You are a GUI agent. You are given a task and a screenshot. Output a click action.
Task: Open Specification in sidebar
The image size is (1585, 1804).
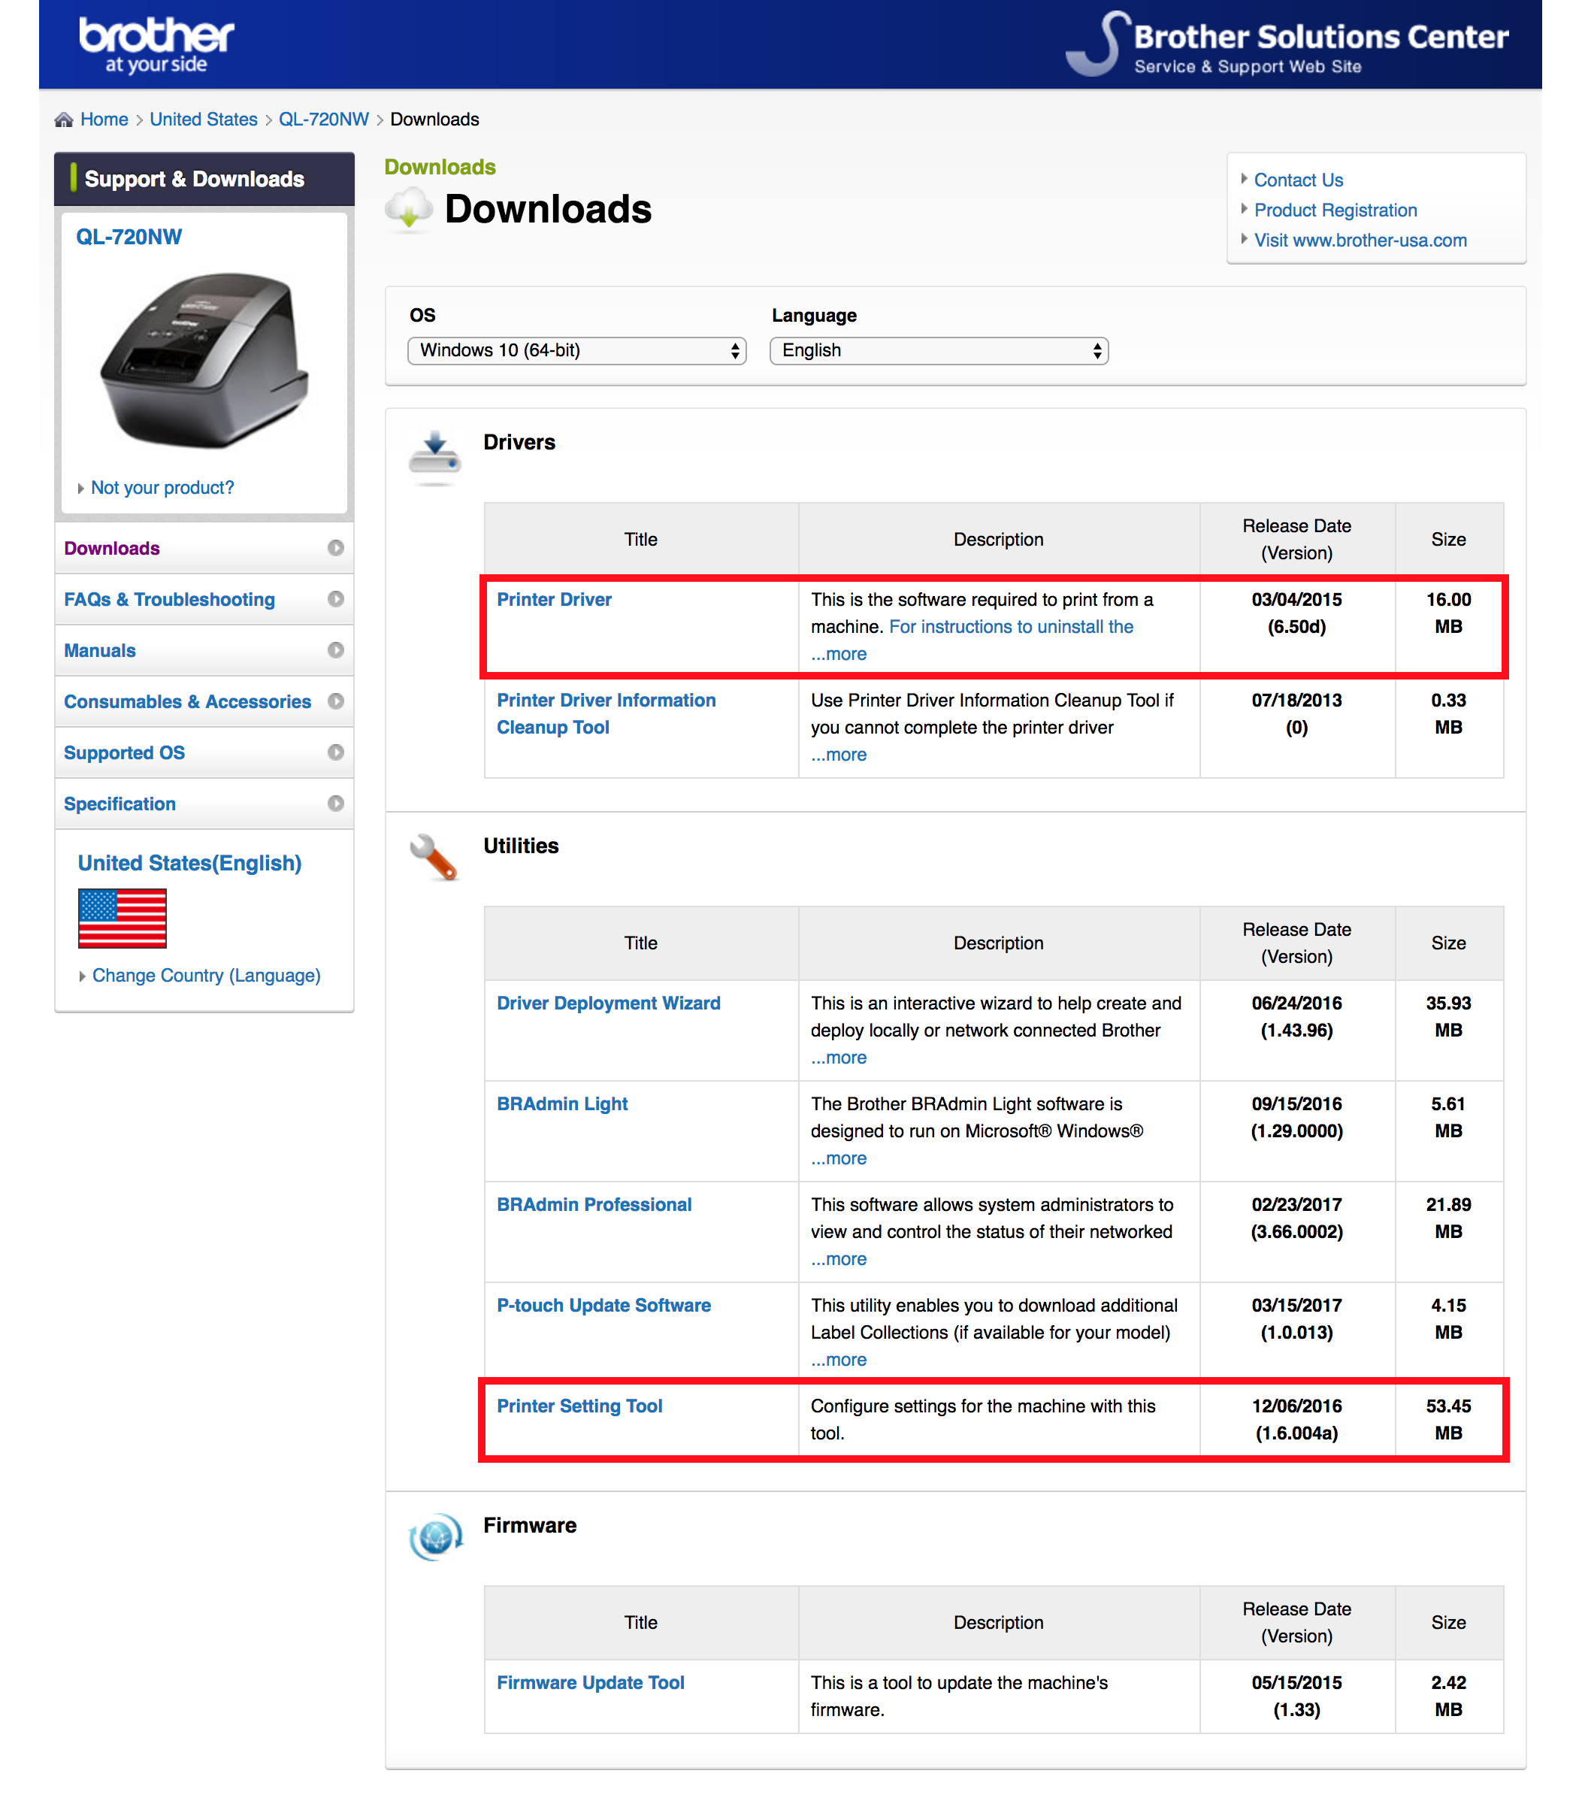pos(204,804)
